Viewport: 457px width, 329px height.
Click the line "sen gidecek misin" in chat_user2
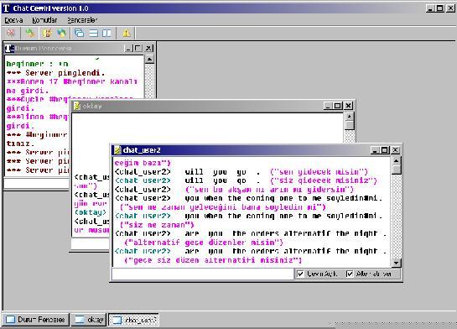pyautogui.click(x=319, y=172)
